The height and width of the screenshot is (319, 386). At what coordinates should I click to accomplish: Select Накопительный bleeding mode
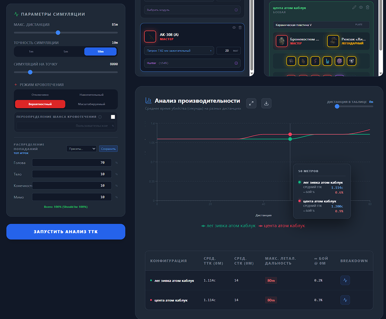click(x=92, y=95)
